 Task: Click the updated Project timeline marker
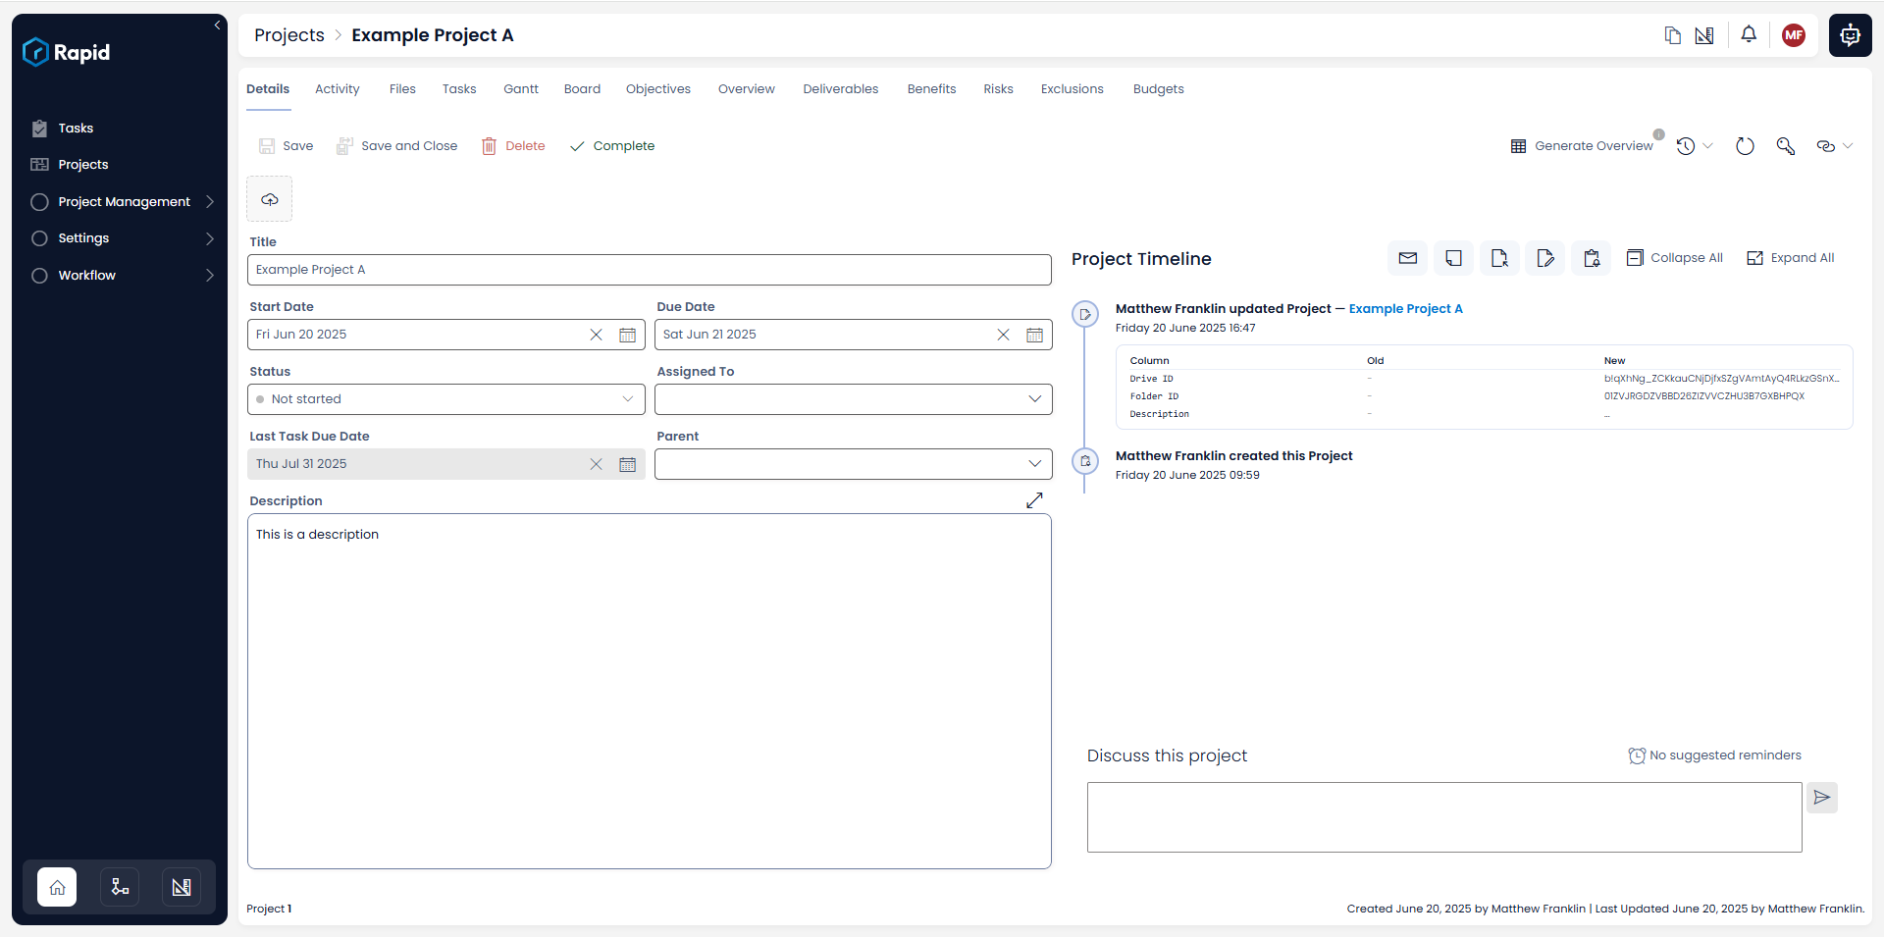pyautogui.click(x=1085, y=315)
